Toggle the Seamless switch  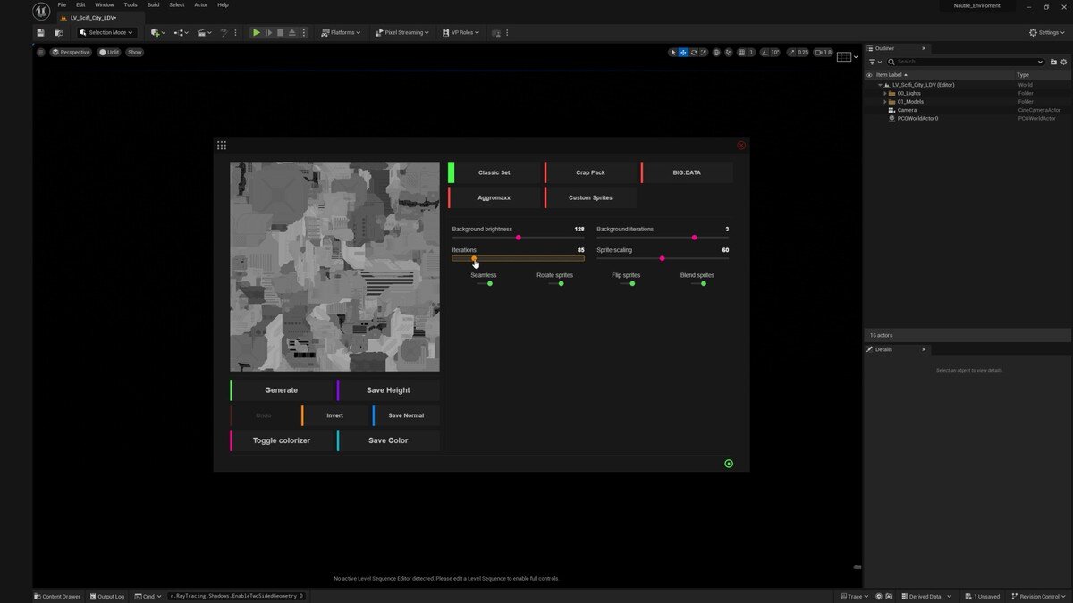(x=484, y=283)
